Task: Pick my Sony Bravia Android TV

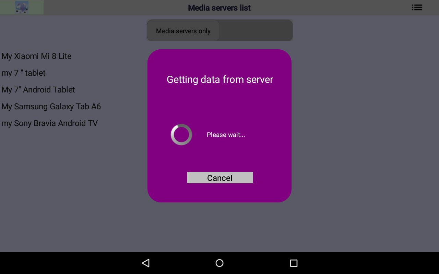Action: [x=49, y=123]
